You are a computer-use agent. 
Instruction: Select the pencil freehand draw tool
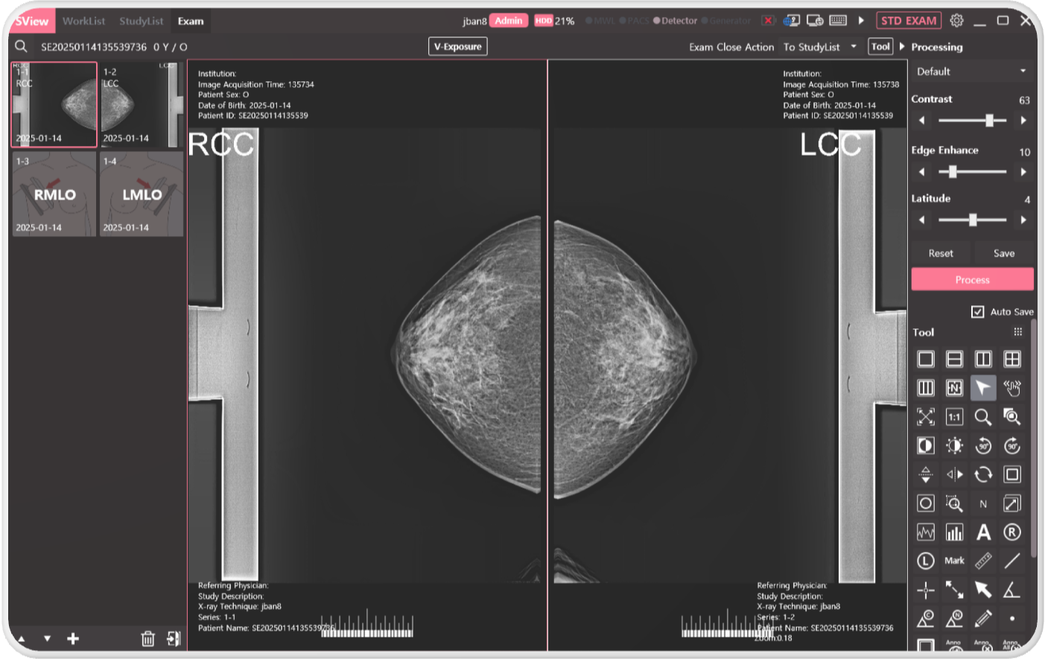tap(983, 619)
